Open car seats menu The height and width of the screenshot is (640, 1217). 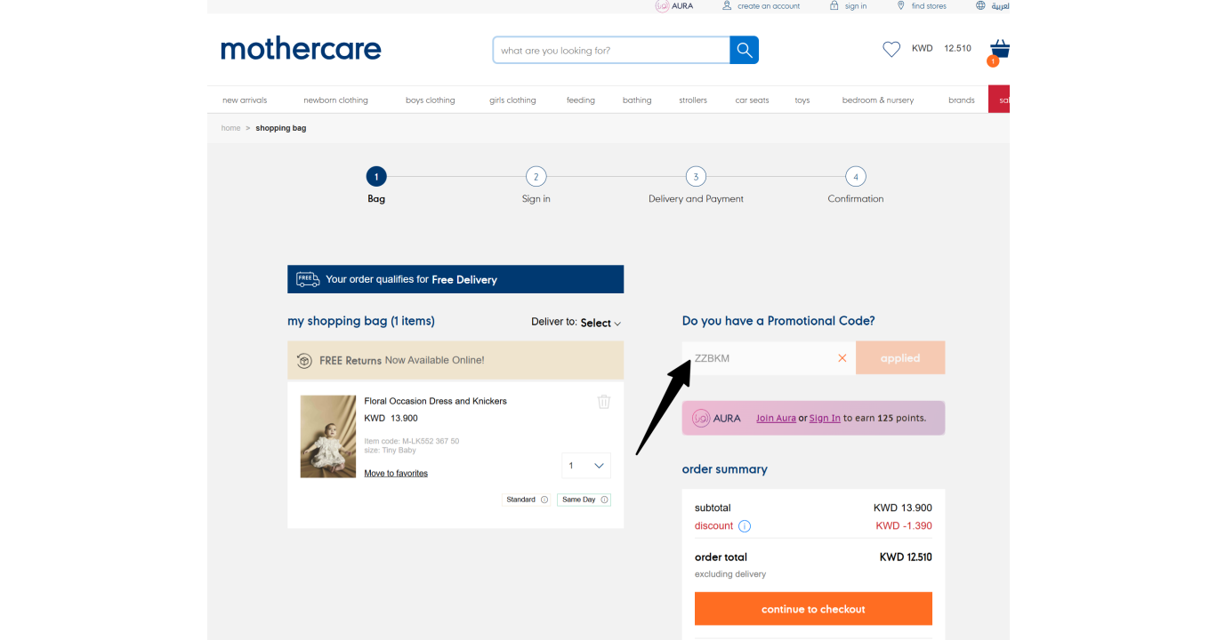tap(752, 100)
